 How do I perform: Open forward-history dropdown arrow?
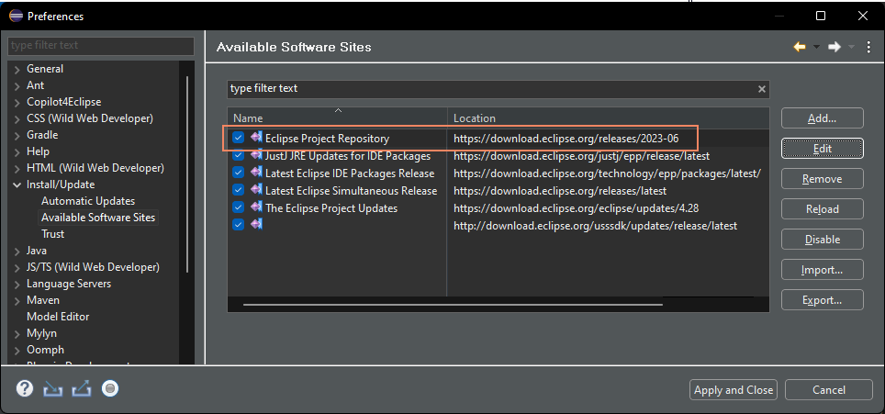pos(851,48)
